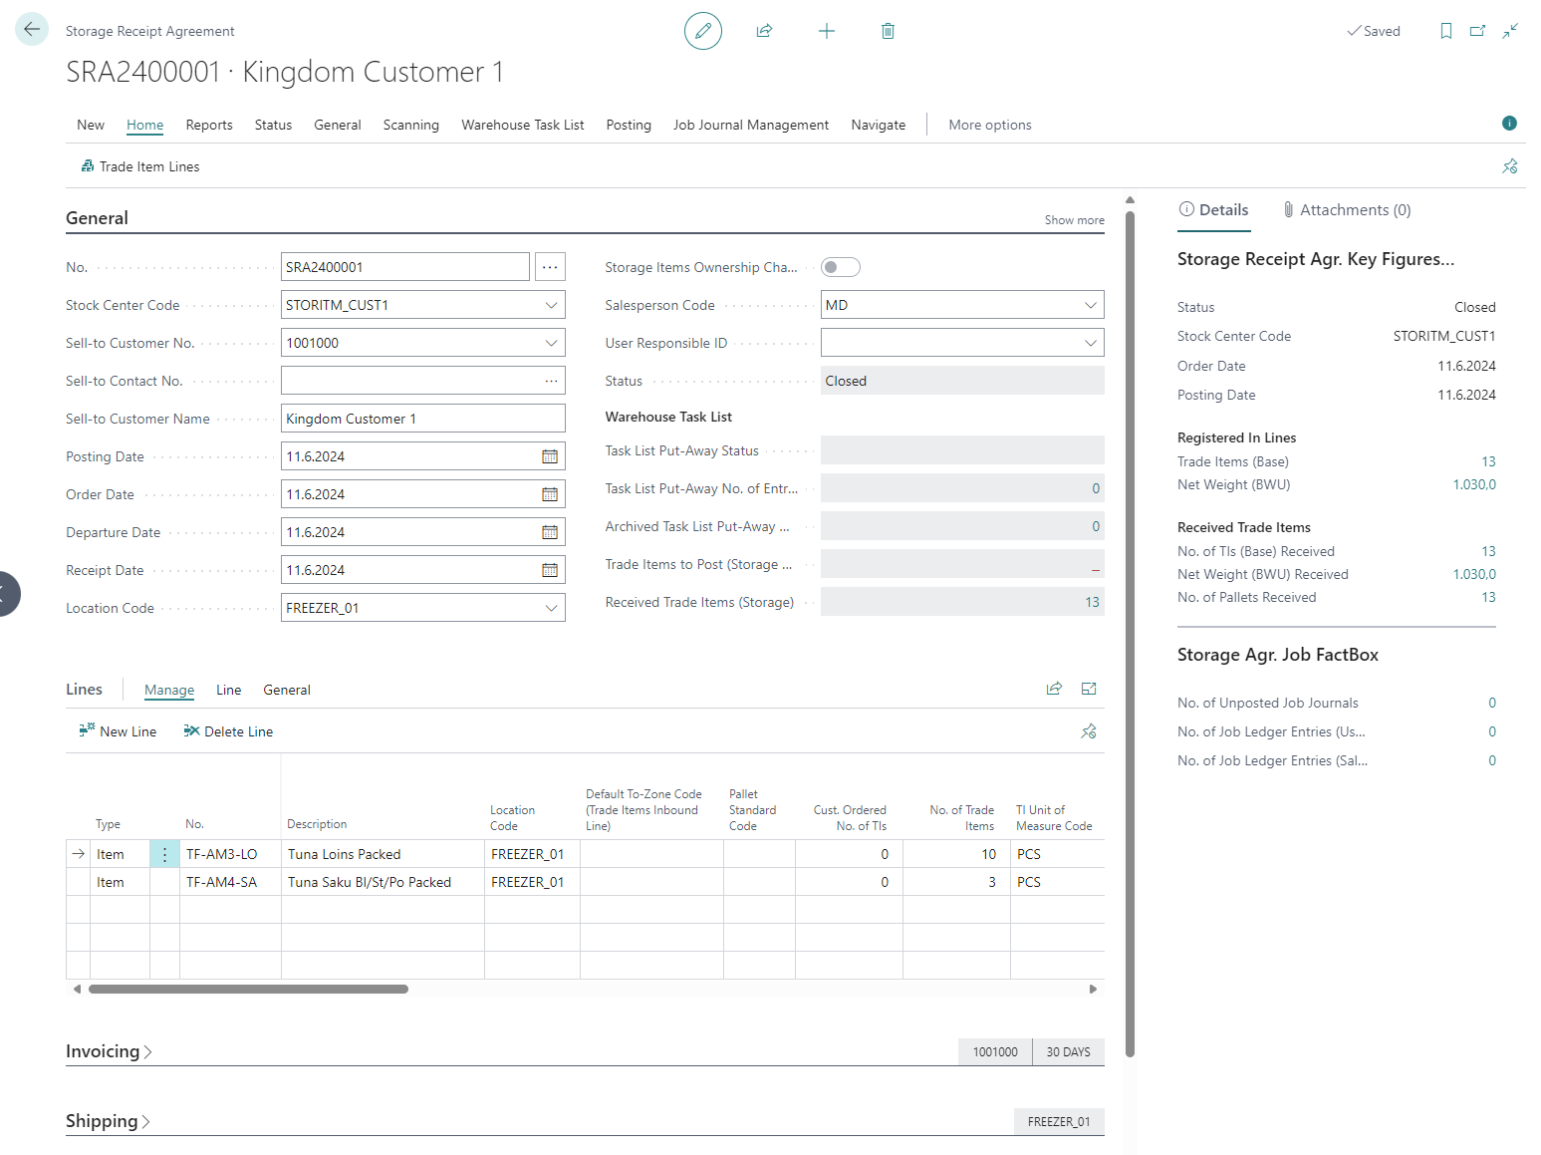This screenshot has width=1541, height=1155.
Task: Click the back arrow button
Action: [x=32, y=29]
